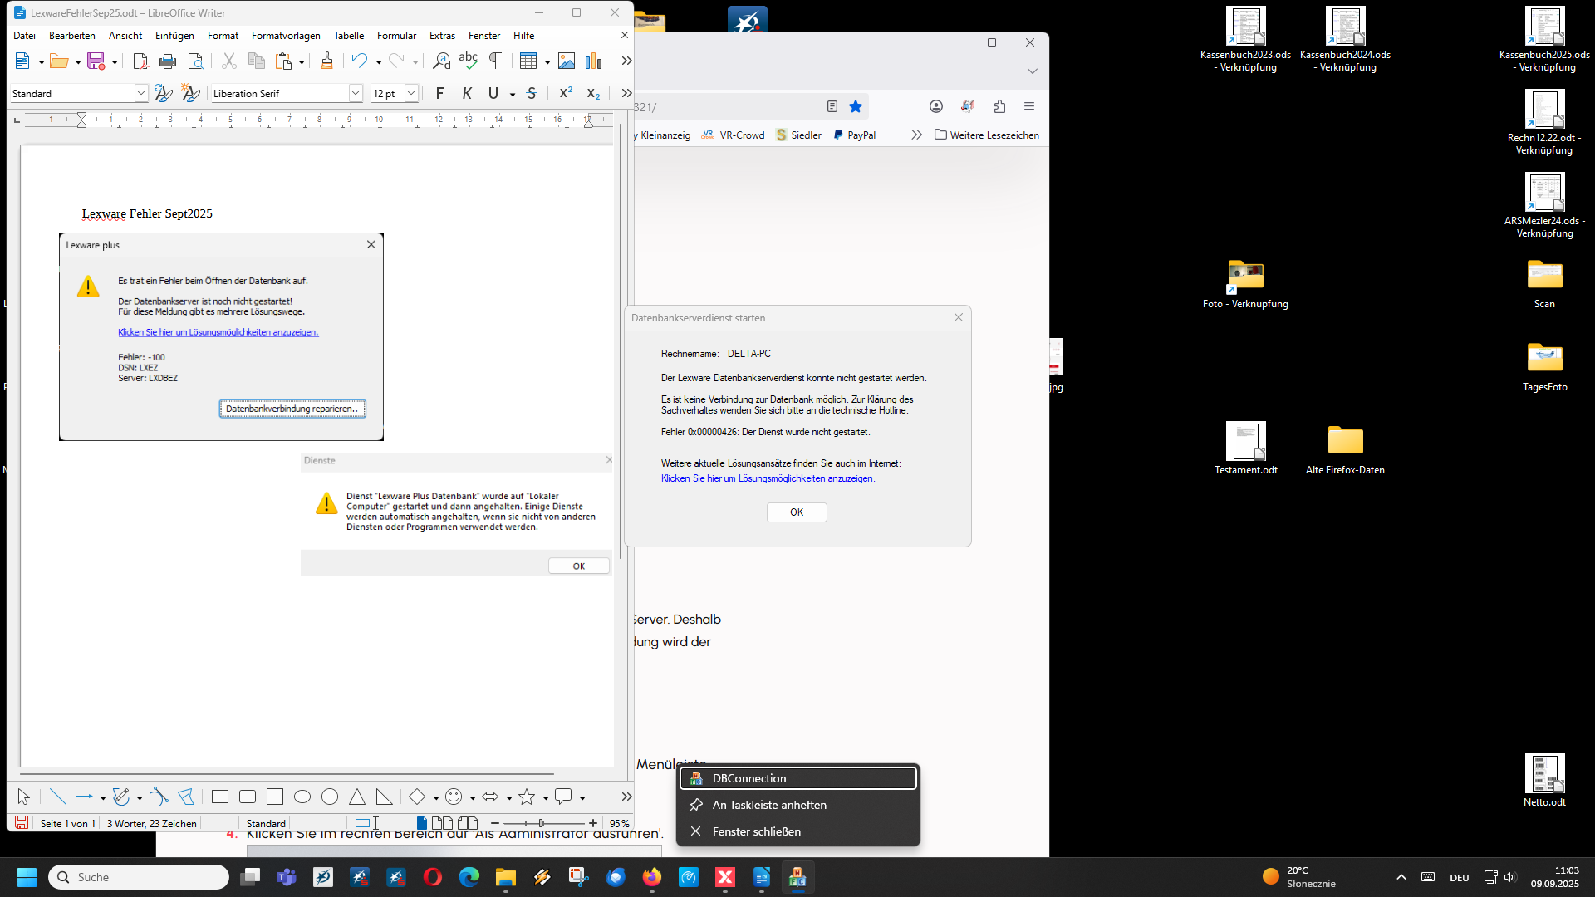Open the Formatvorlagen menu
This screenshot has height=897, width=1595.
pyautogui.click(x=286, y=36)
